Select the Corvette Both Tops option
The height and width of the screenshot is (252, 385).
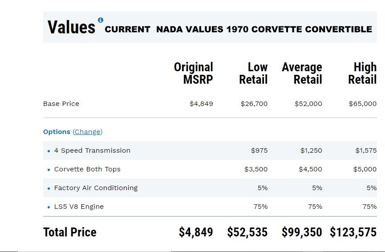click(87, 169)
